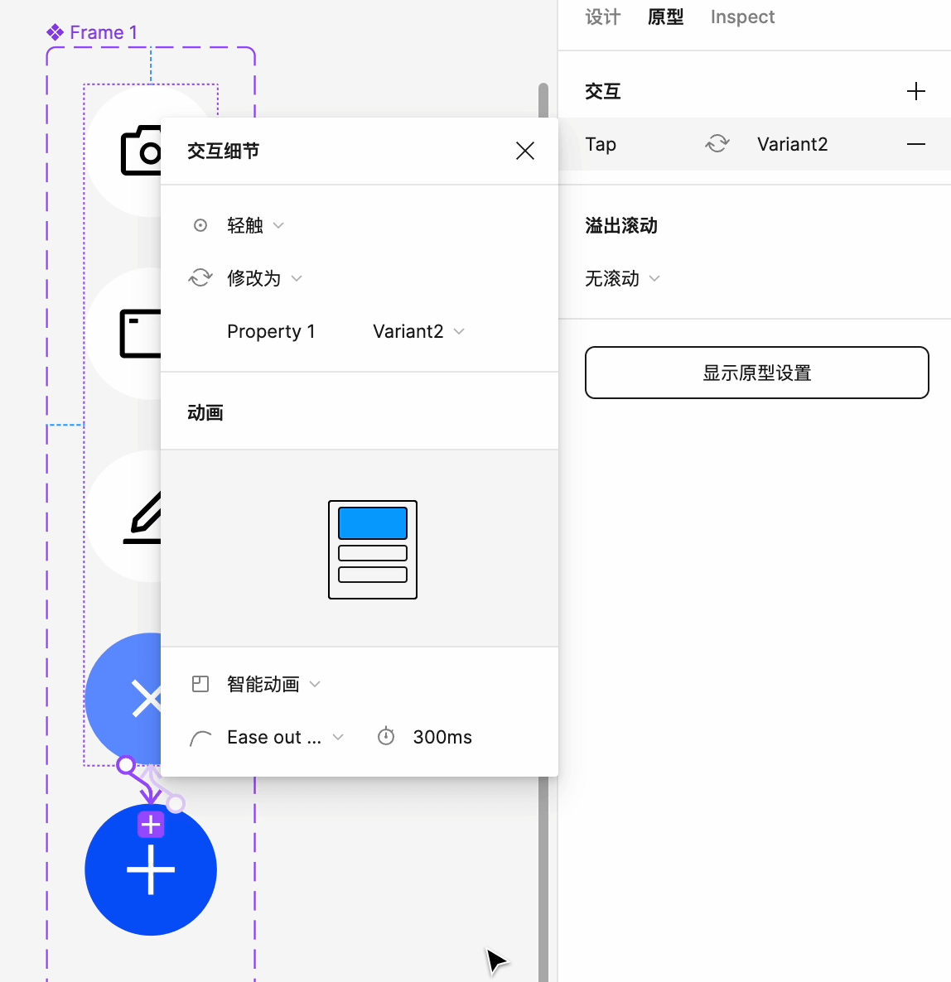951x982 pixels.
Task: Open the 轻触 trigger dropdown
Action: pos(254,225)
